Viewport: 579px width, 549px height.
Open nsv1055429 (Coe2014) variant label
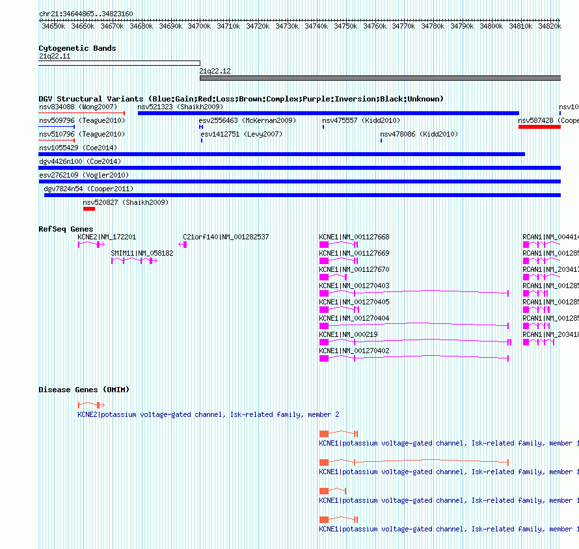click(x=78, y=148)
